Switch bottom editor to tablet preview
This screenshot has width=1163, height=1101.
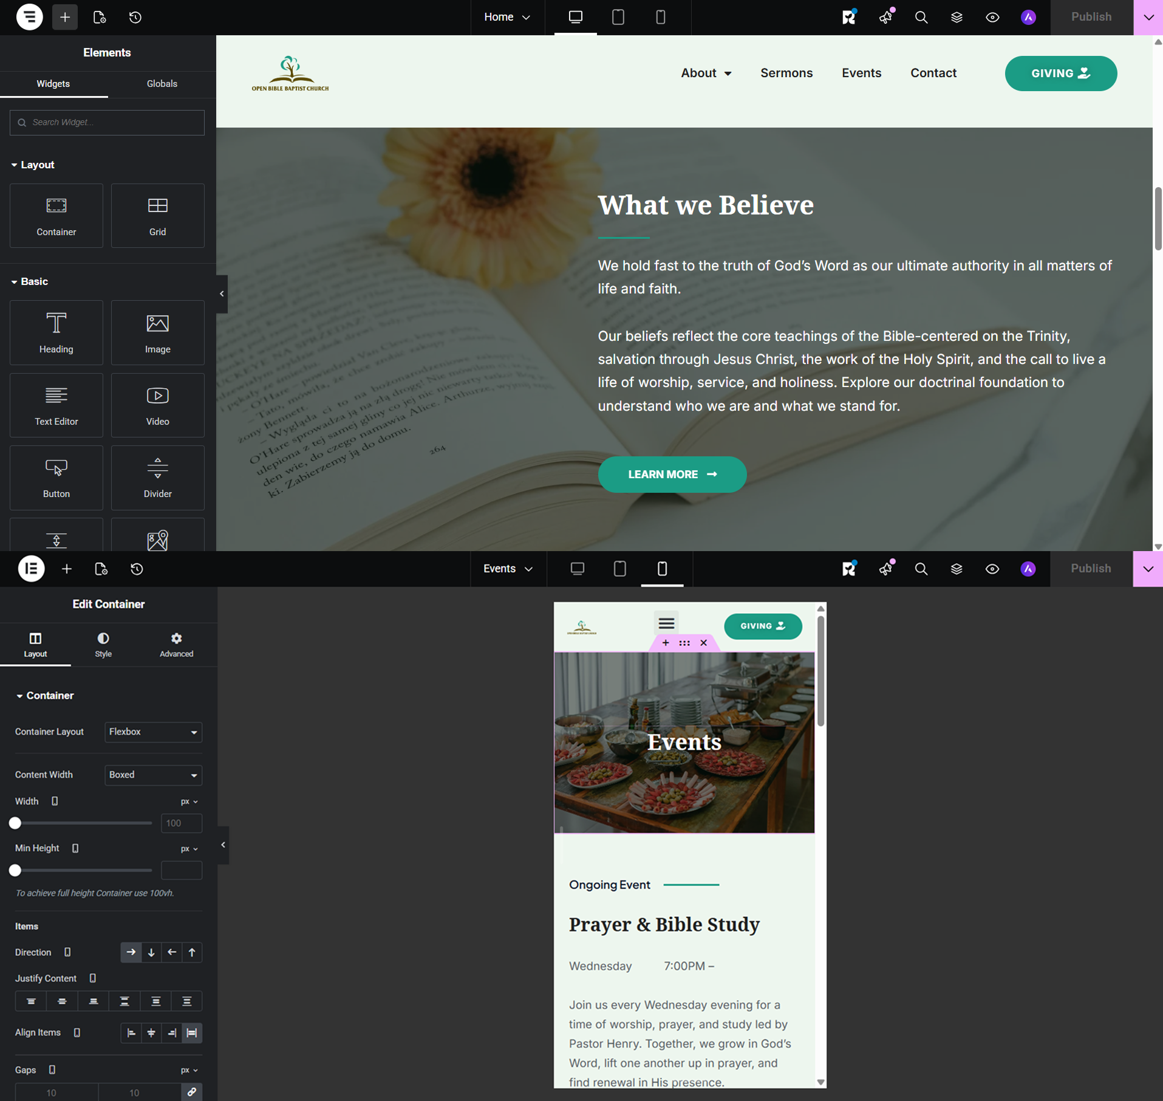pyautogui.click(x=619, y=569)
